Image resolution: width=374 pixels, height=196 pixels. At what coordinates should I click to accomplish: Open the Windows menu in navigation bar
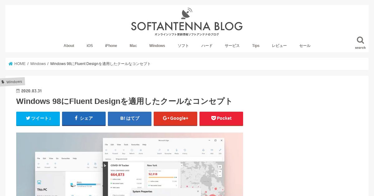pyautogui.click(x=157, y=46)
